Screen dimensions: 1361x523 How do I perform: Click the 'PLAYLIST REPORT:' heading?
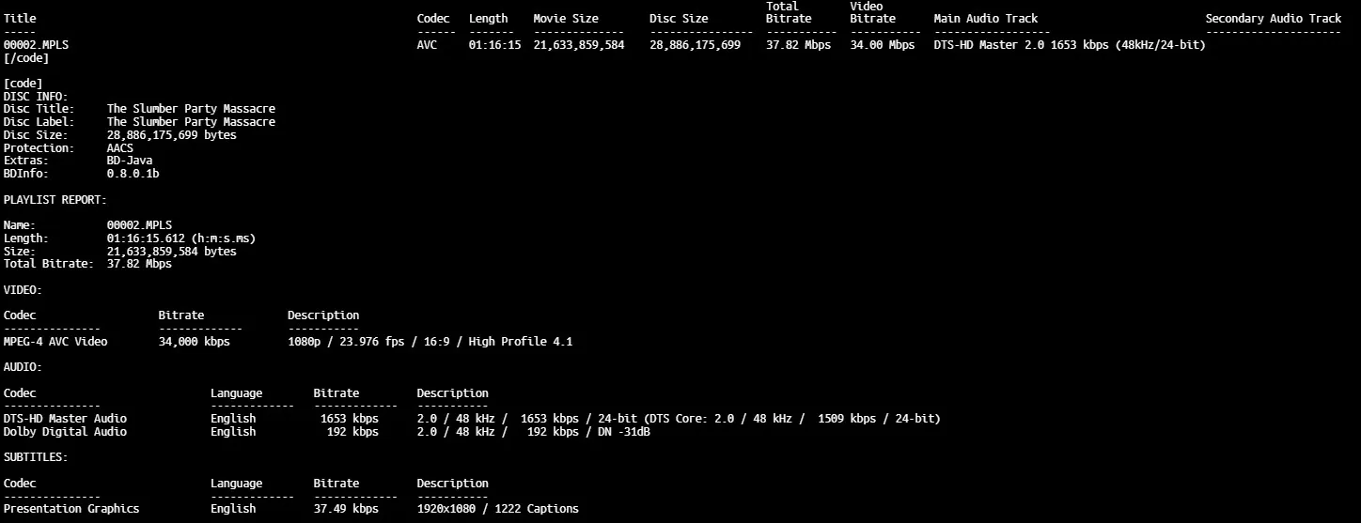[x=55, y=200]
